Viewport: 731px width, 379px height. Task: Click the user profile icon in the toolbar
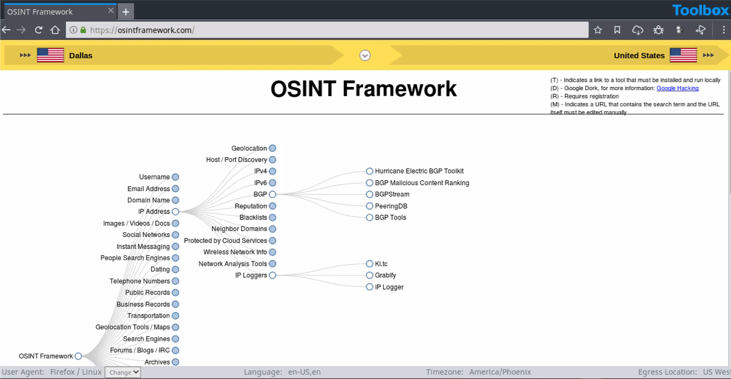[679, 30]
